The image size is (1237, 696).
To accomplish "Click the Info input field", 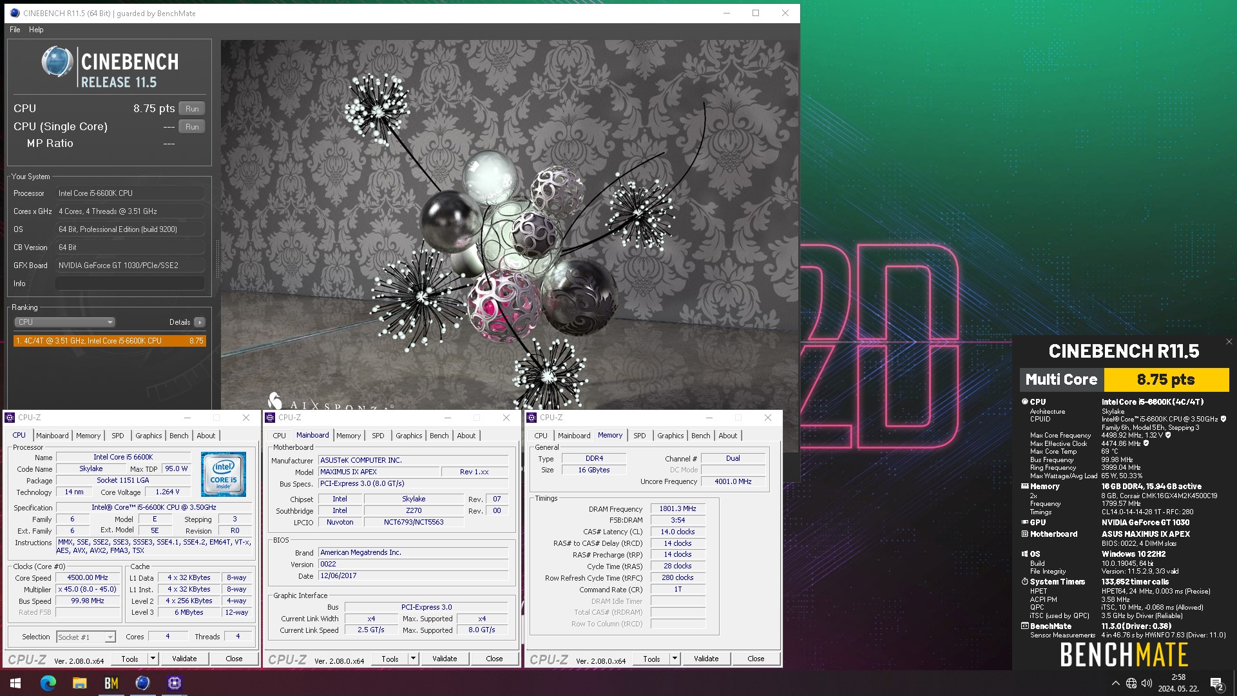I will coord(129,284).
